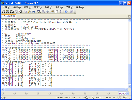Screen dimensions: 132x100
Task: Click status bar 'Serial: COM12' entry
Action: coord(62,98)
